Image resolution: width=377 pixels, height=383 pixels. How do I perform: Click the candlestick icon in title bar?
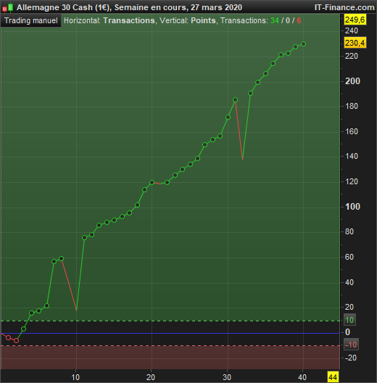pos(7,7)
